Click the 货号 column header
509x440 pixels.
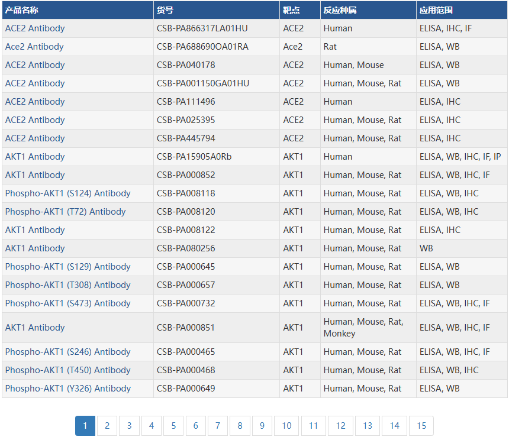point(165,10)
